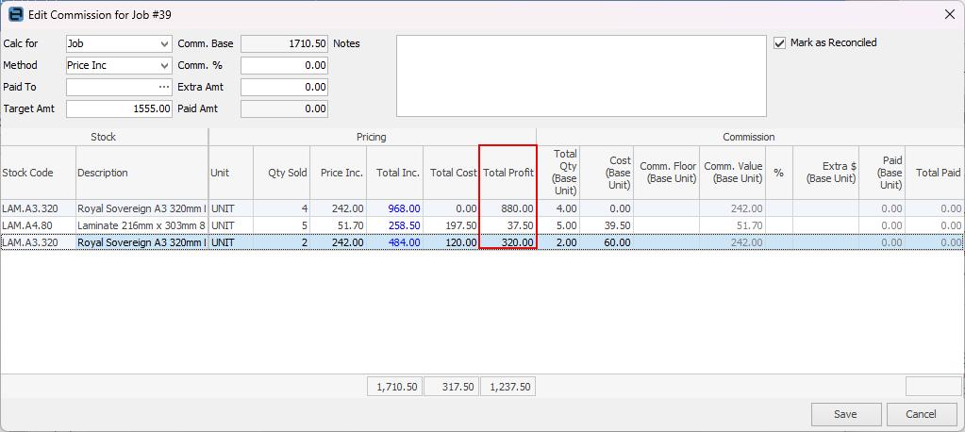Click the Comm. Base value field
Image resolution: width=965 pixels, height=432 pixels.
point(284,44)
